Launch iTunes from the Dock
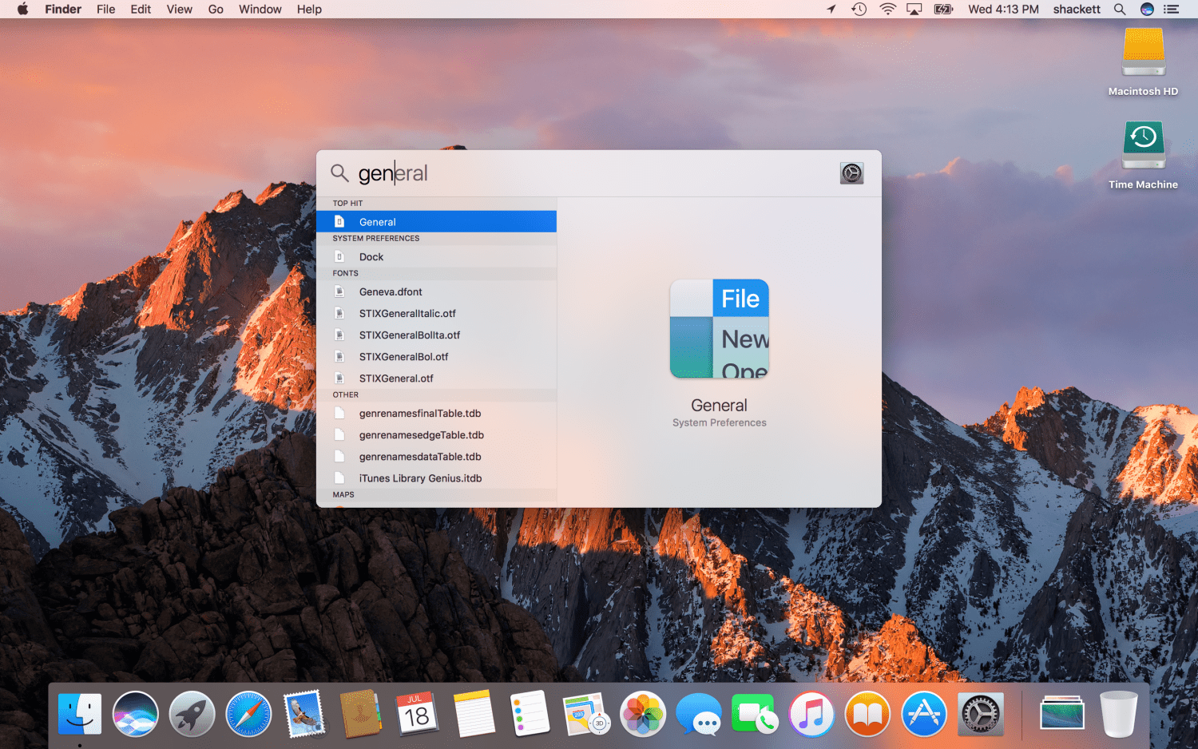This screenshot has height=749, width=1198. tap(811, 714)
